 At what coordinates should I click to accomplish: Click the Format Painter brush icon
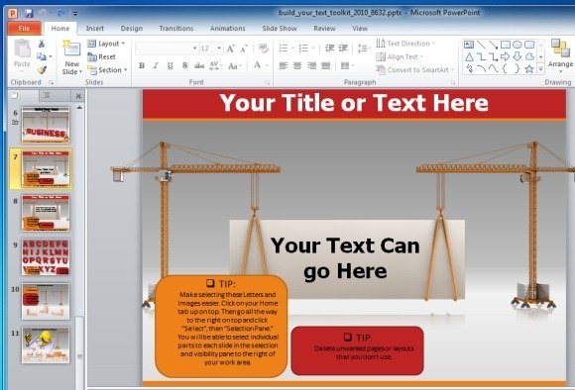[42, 69]
